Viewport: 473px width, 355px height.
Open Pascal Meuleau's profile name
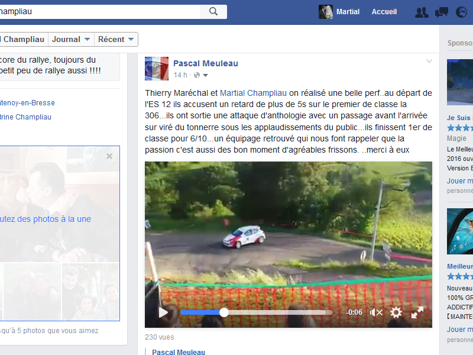[x=205, y=63]
